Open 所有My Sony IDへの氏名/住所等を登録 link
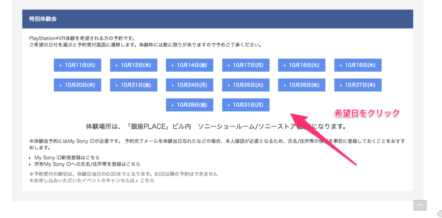The image size is (442, 218). [87, 164]
